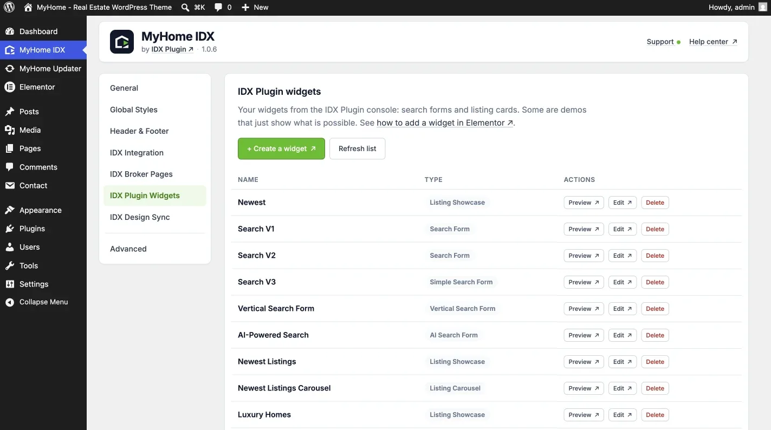
Task: Click the AI-Powered Search widget name
Action: tap(273, 335)
